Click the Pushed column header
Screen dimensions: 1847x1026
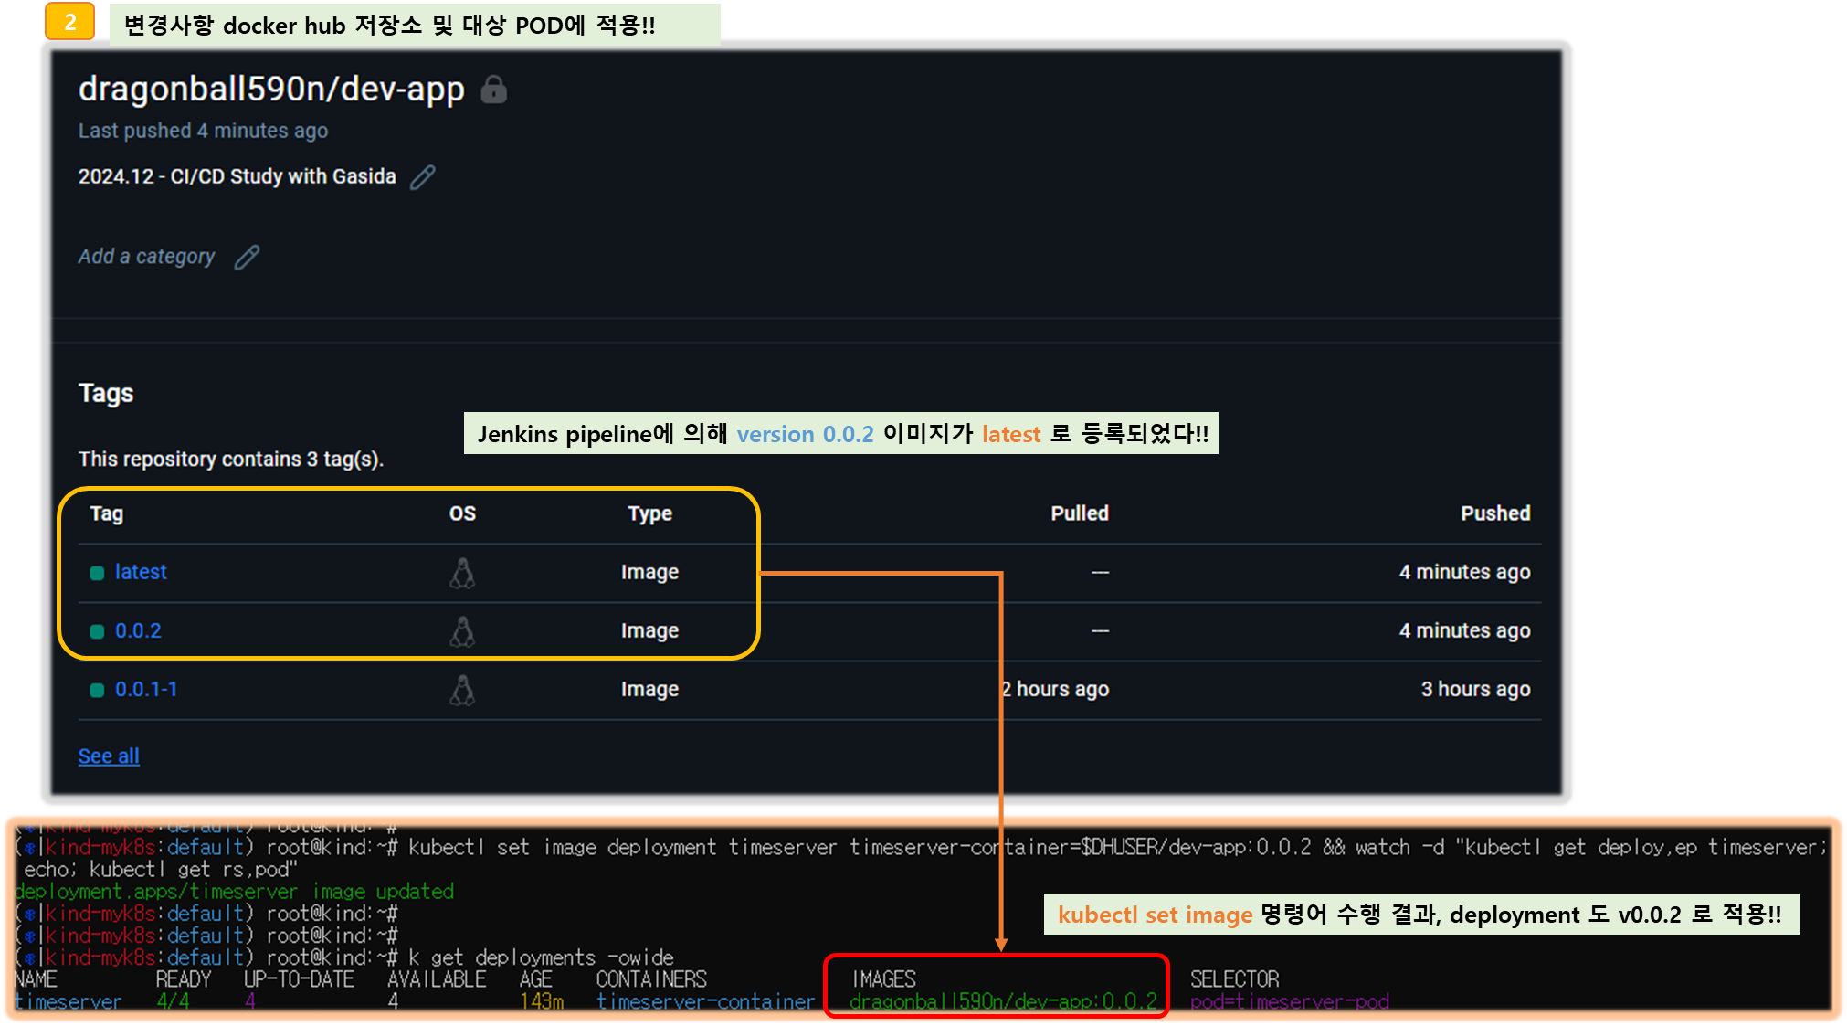(1494, 513)
